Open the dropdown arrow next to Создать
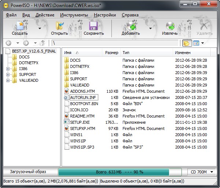This screenshot has height=188, width=220. 39,28
